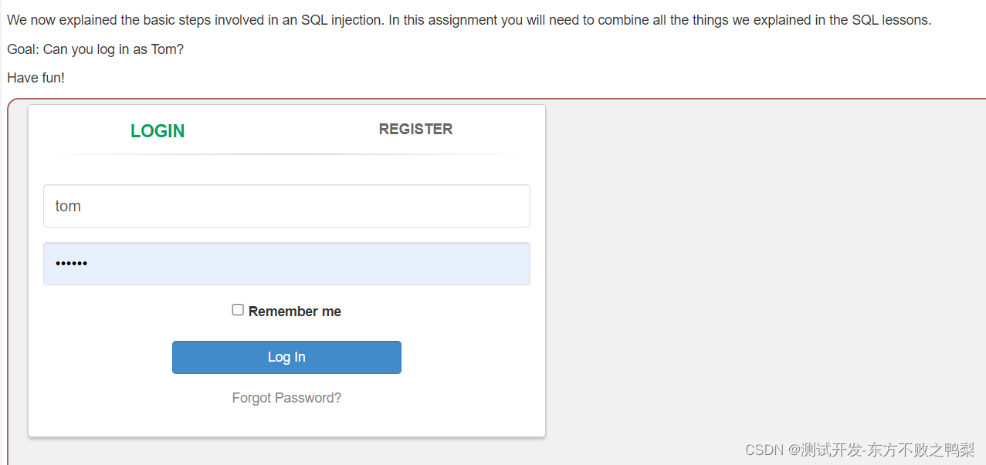Viewport: 986px width, 465px height.
Task: Click into the username field showing tom
Action: coord(286,206)
